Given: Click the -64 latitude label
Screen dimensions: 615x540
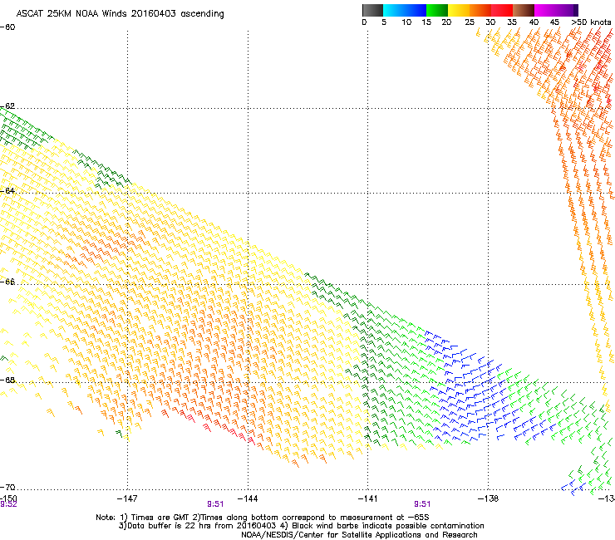Looking at the screenshot, I should tap(7, 190).
